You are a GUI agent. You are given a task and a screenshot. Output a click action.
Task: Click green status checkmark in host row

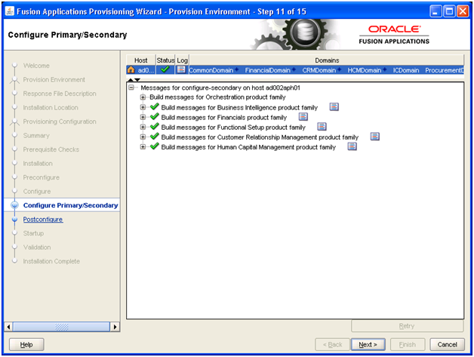tap(165, 69)
